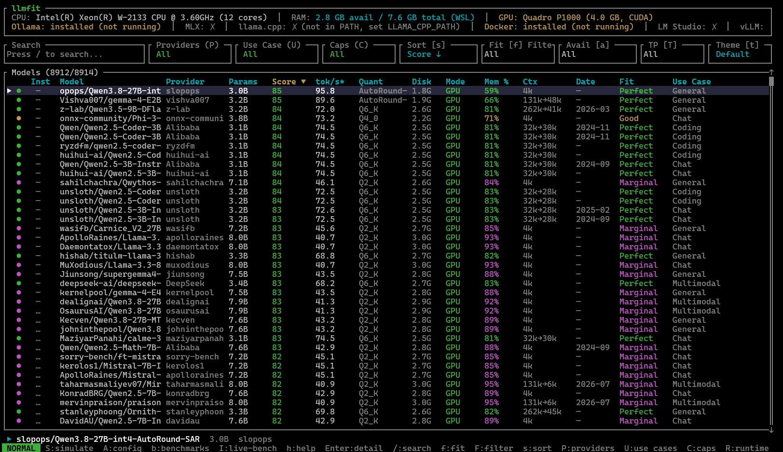Click the NORMAL mode indicator
The height and width of the screenshot is (452, 783).
click(21, 448)
